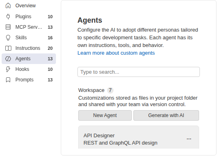Select the Hooks lightning bolt icon
This screenshot has height=162, width=223.
click(x=8, y=69)
